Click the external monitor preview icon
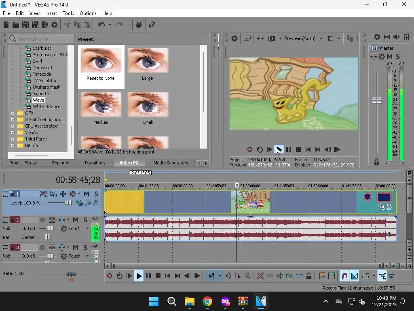This screenshot has height=311, width=414. pos(247,38)
